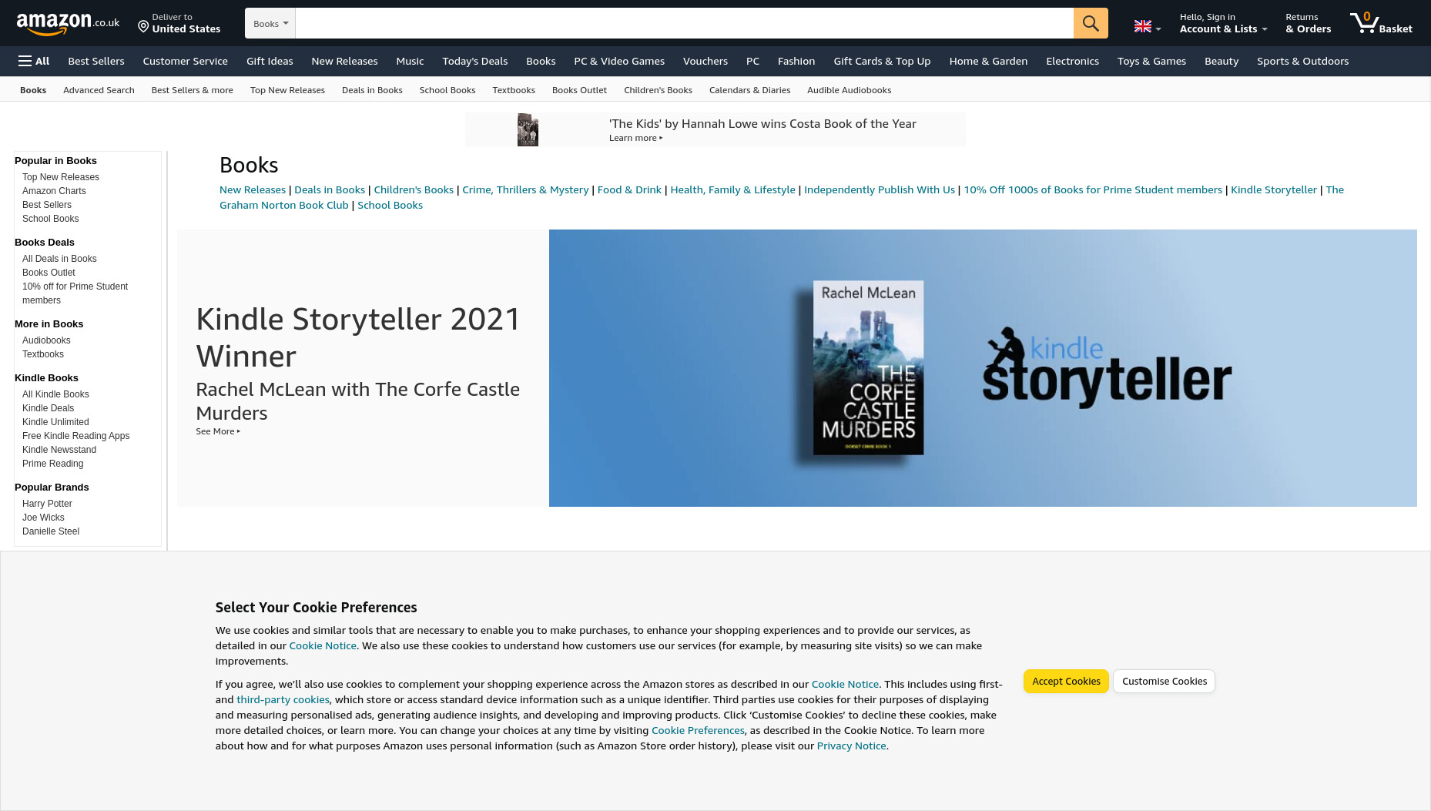The height and width of the screenshot is (811, 1431).
Task: Open Danielle Steel brand link
Action: point(51,531)
